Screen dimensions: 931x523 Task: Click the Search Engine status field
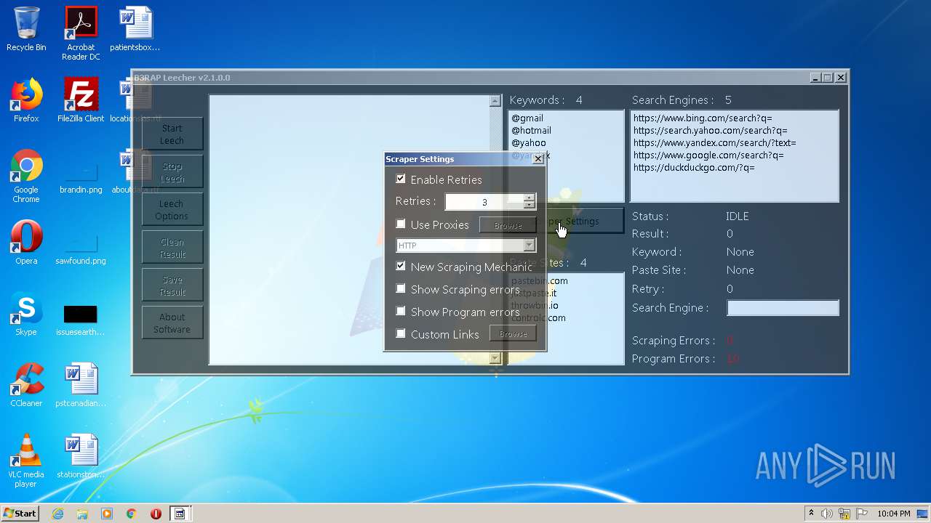(783, 308)
